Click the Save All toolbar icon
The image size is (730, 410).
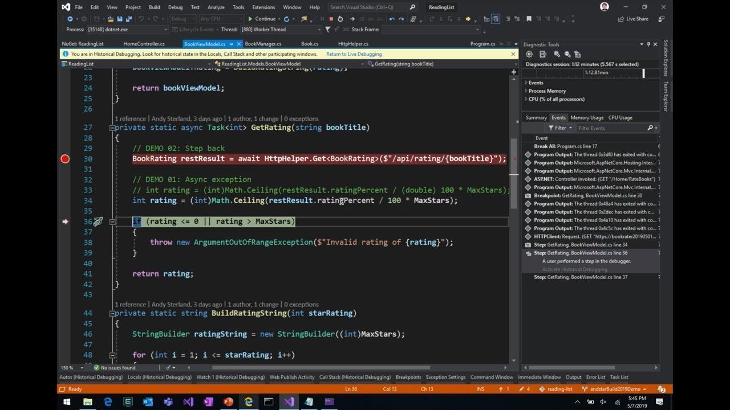129,19
